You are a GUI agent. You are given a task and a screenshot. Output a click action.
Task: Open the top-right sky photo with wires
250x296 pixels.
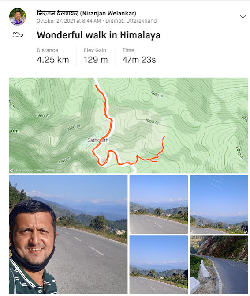[x=219, y=205]
